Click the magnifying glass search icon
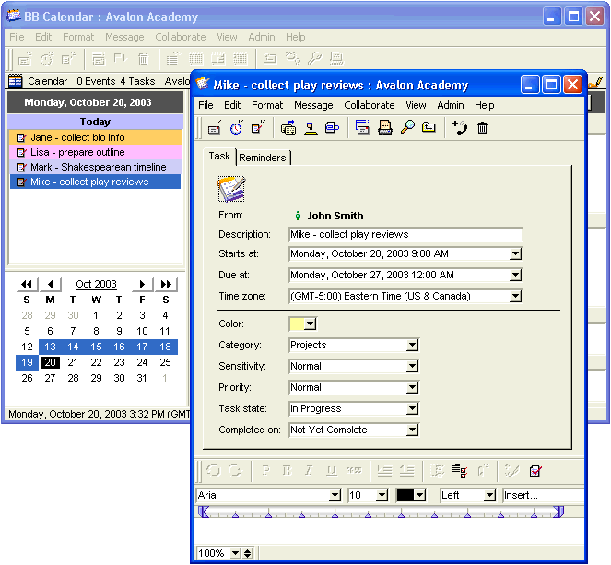 pyautogui.click(x=407, y=128)
